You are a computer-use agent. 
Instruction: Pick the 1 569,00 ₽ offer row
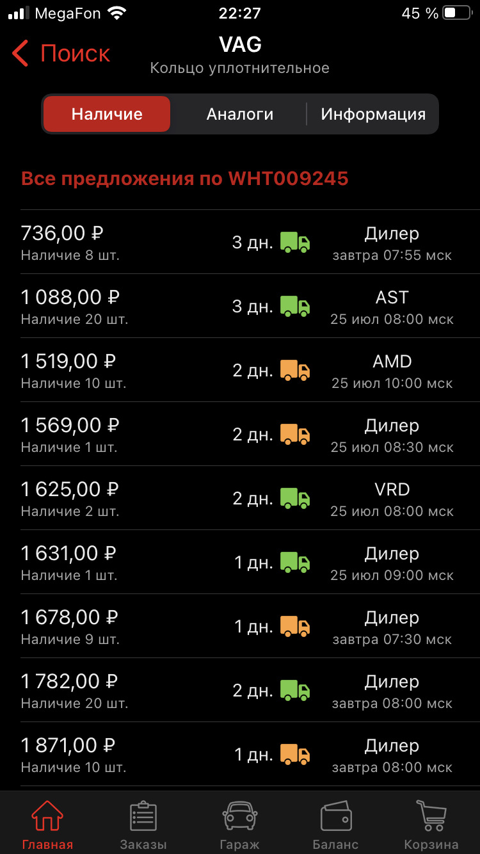tap(240, 435)
